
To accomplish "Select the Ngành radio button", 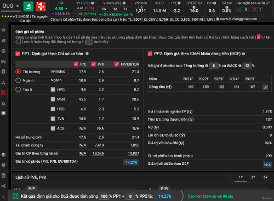I will pos(18,80).
